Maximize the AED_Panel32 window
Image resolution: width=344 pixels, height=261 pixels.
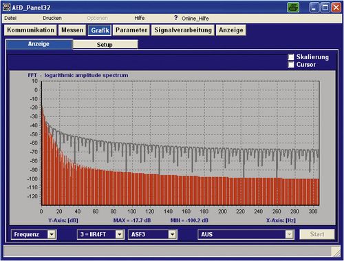coord(325,8)
